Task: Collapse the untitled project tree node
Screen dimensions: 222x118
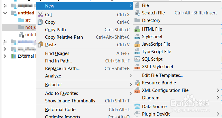Action: pyautogui.click(x=5, y=13)
